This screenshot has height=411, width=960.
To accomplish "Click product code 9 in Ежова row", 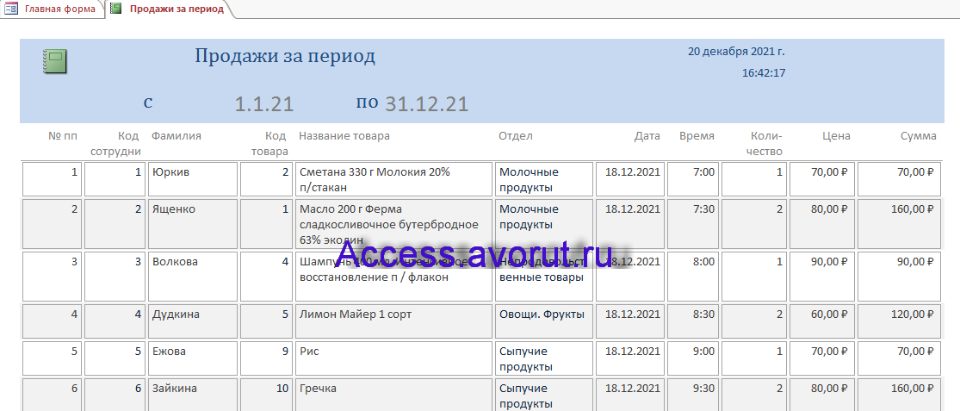I will [x=266, y=358].
